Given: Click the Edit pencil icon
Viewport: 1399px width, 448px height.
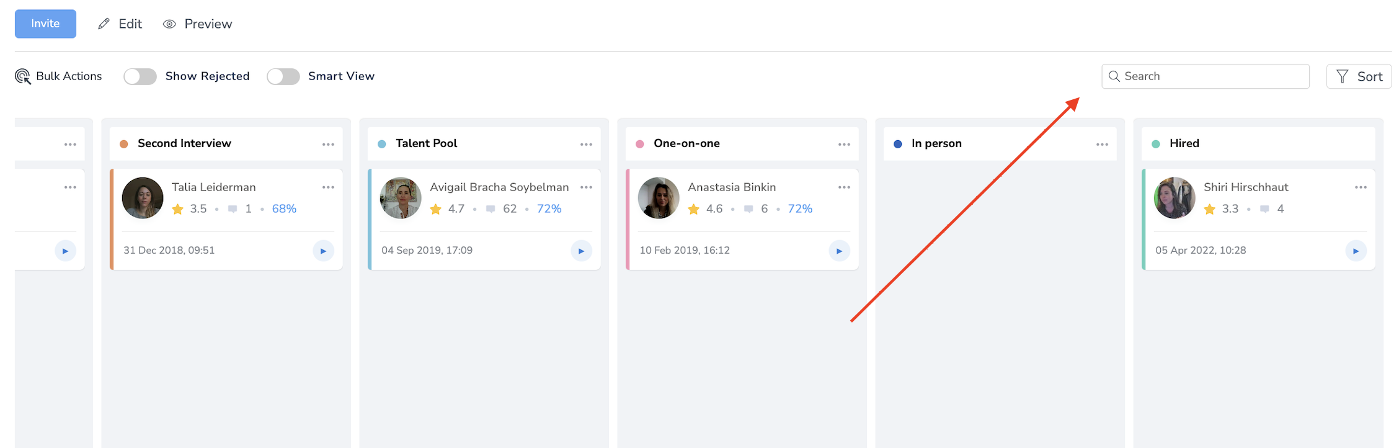Looking at the screenshot, I should coord(104,24).
